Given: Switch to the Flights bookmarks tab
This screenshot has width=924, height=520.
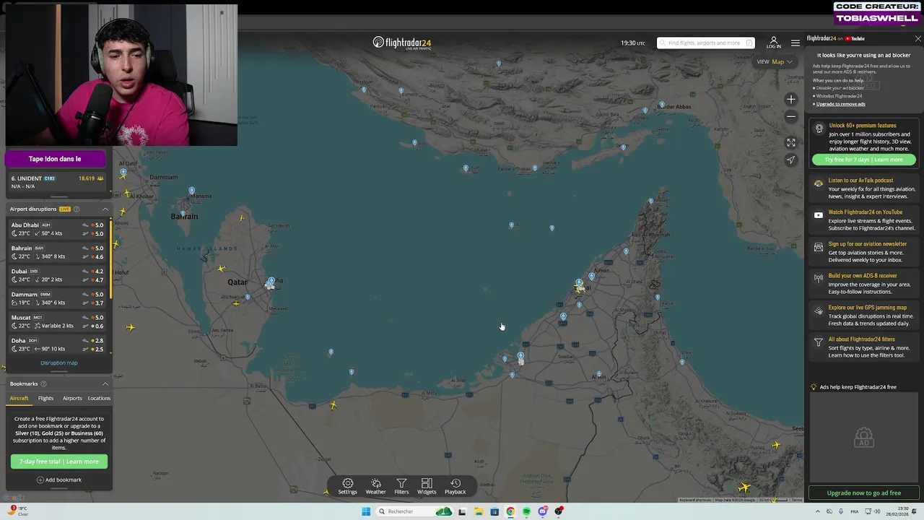Looking at the screenshot, I should pyautogui.click(x=45, y=399).
